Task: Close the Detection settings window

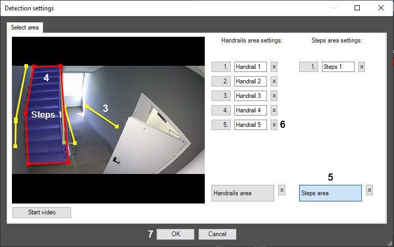Action: point(381,8)
